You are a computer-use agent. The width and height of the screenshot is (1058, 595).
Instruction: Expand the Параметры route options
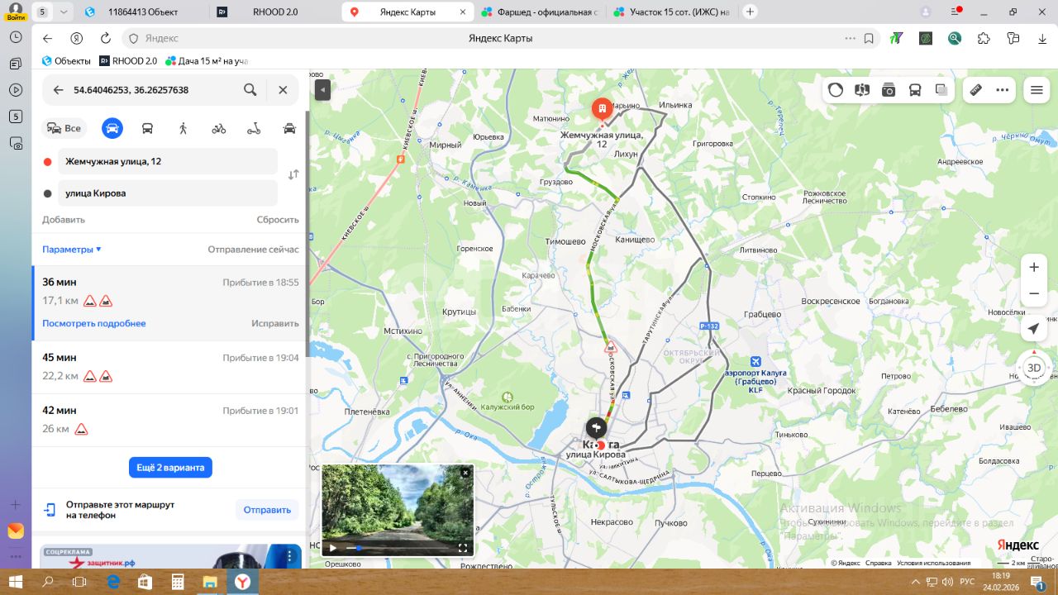tap(72, 250)
